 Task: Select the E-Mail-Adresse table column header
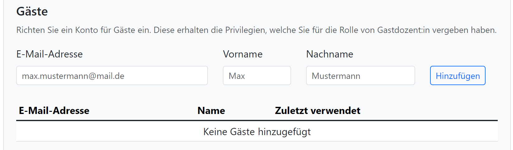coord(54,111)
